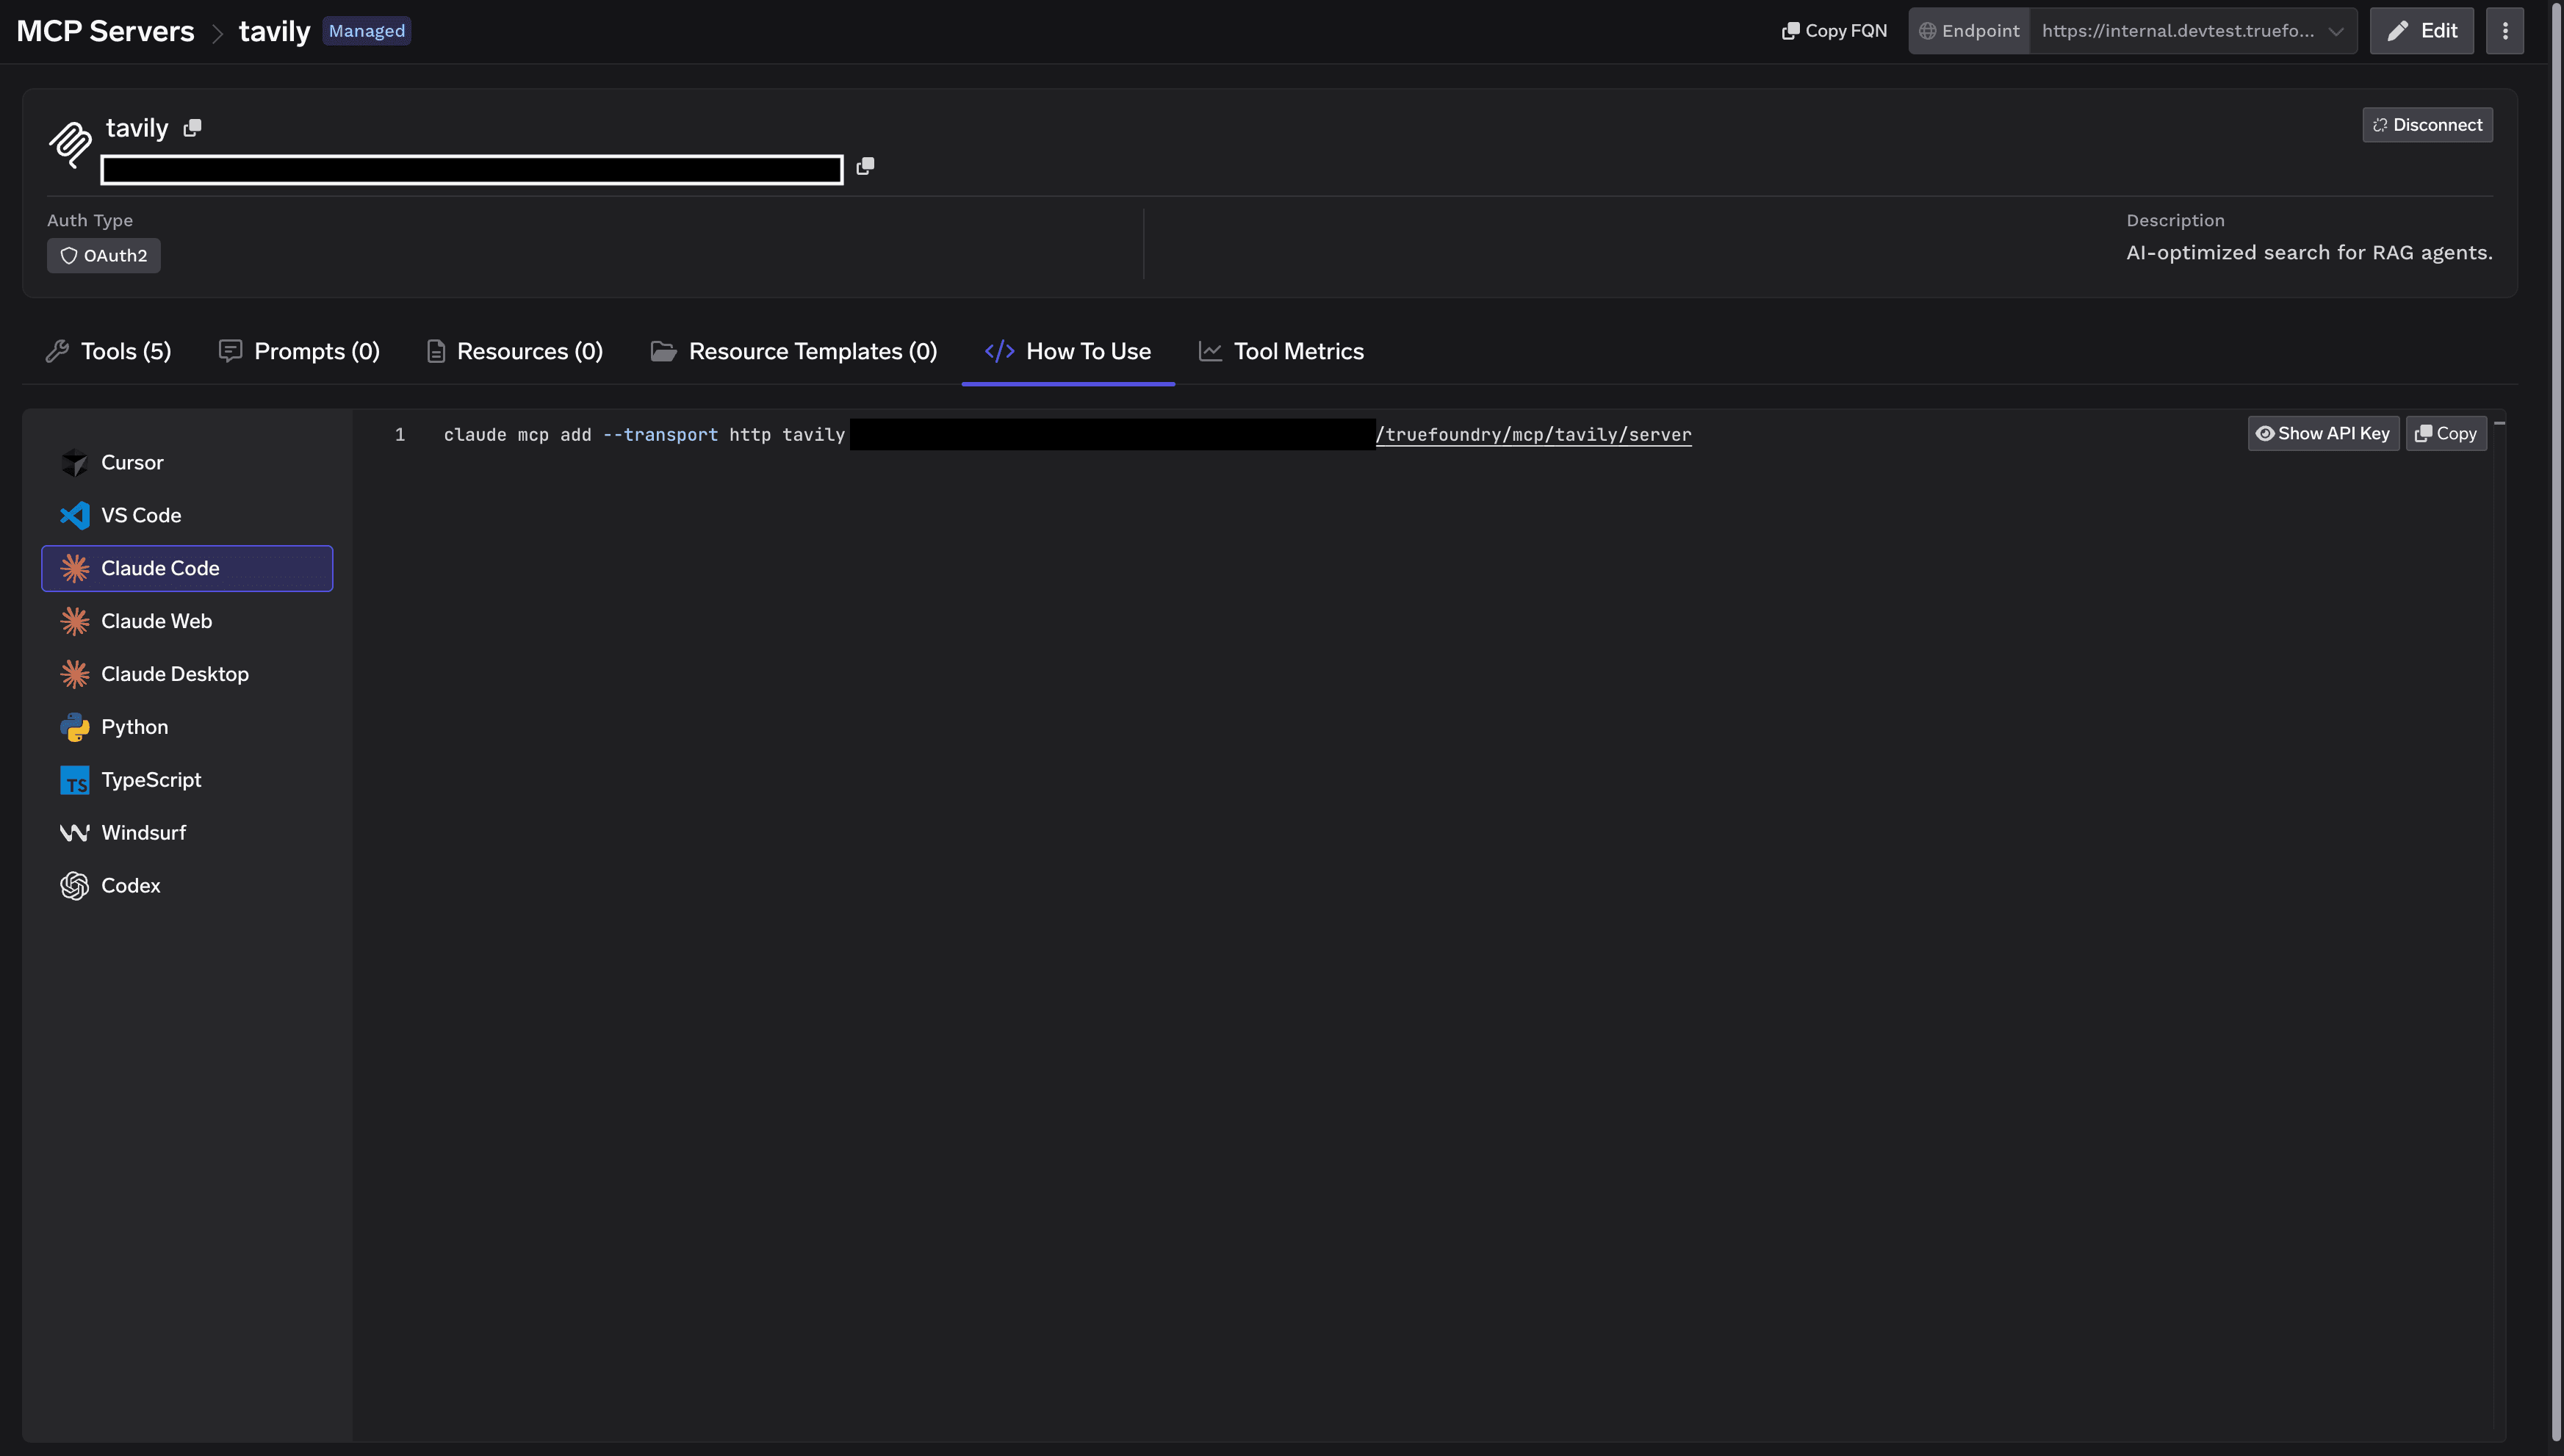2564x1456 pixels.
Task: Select Python integration option
Action: (187, 727)
